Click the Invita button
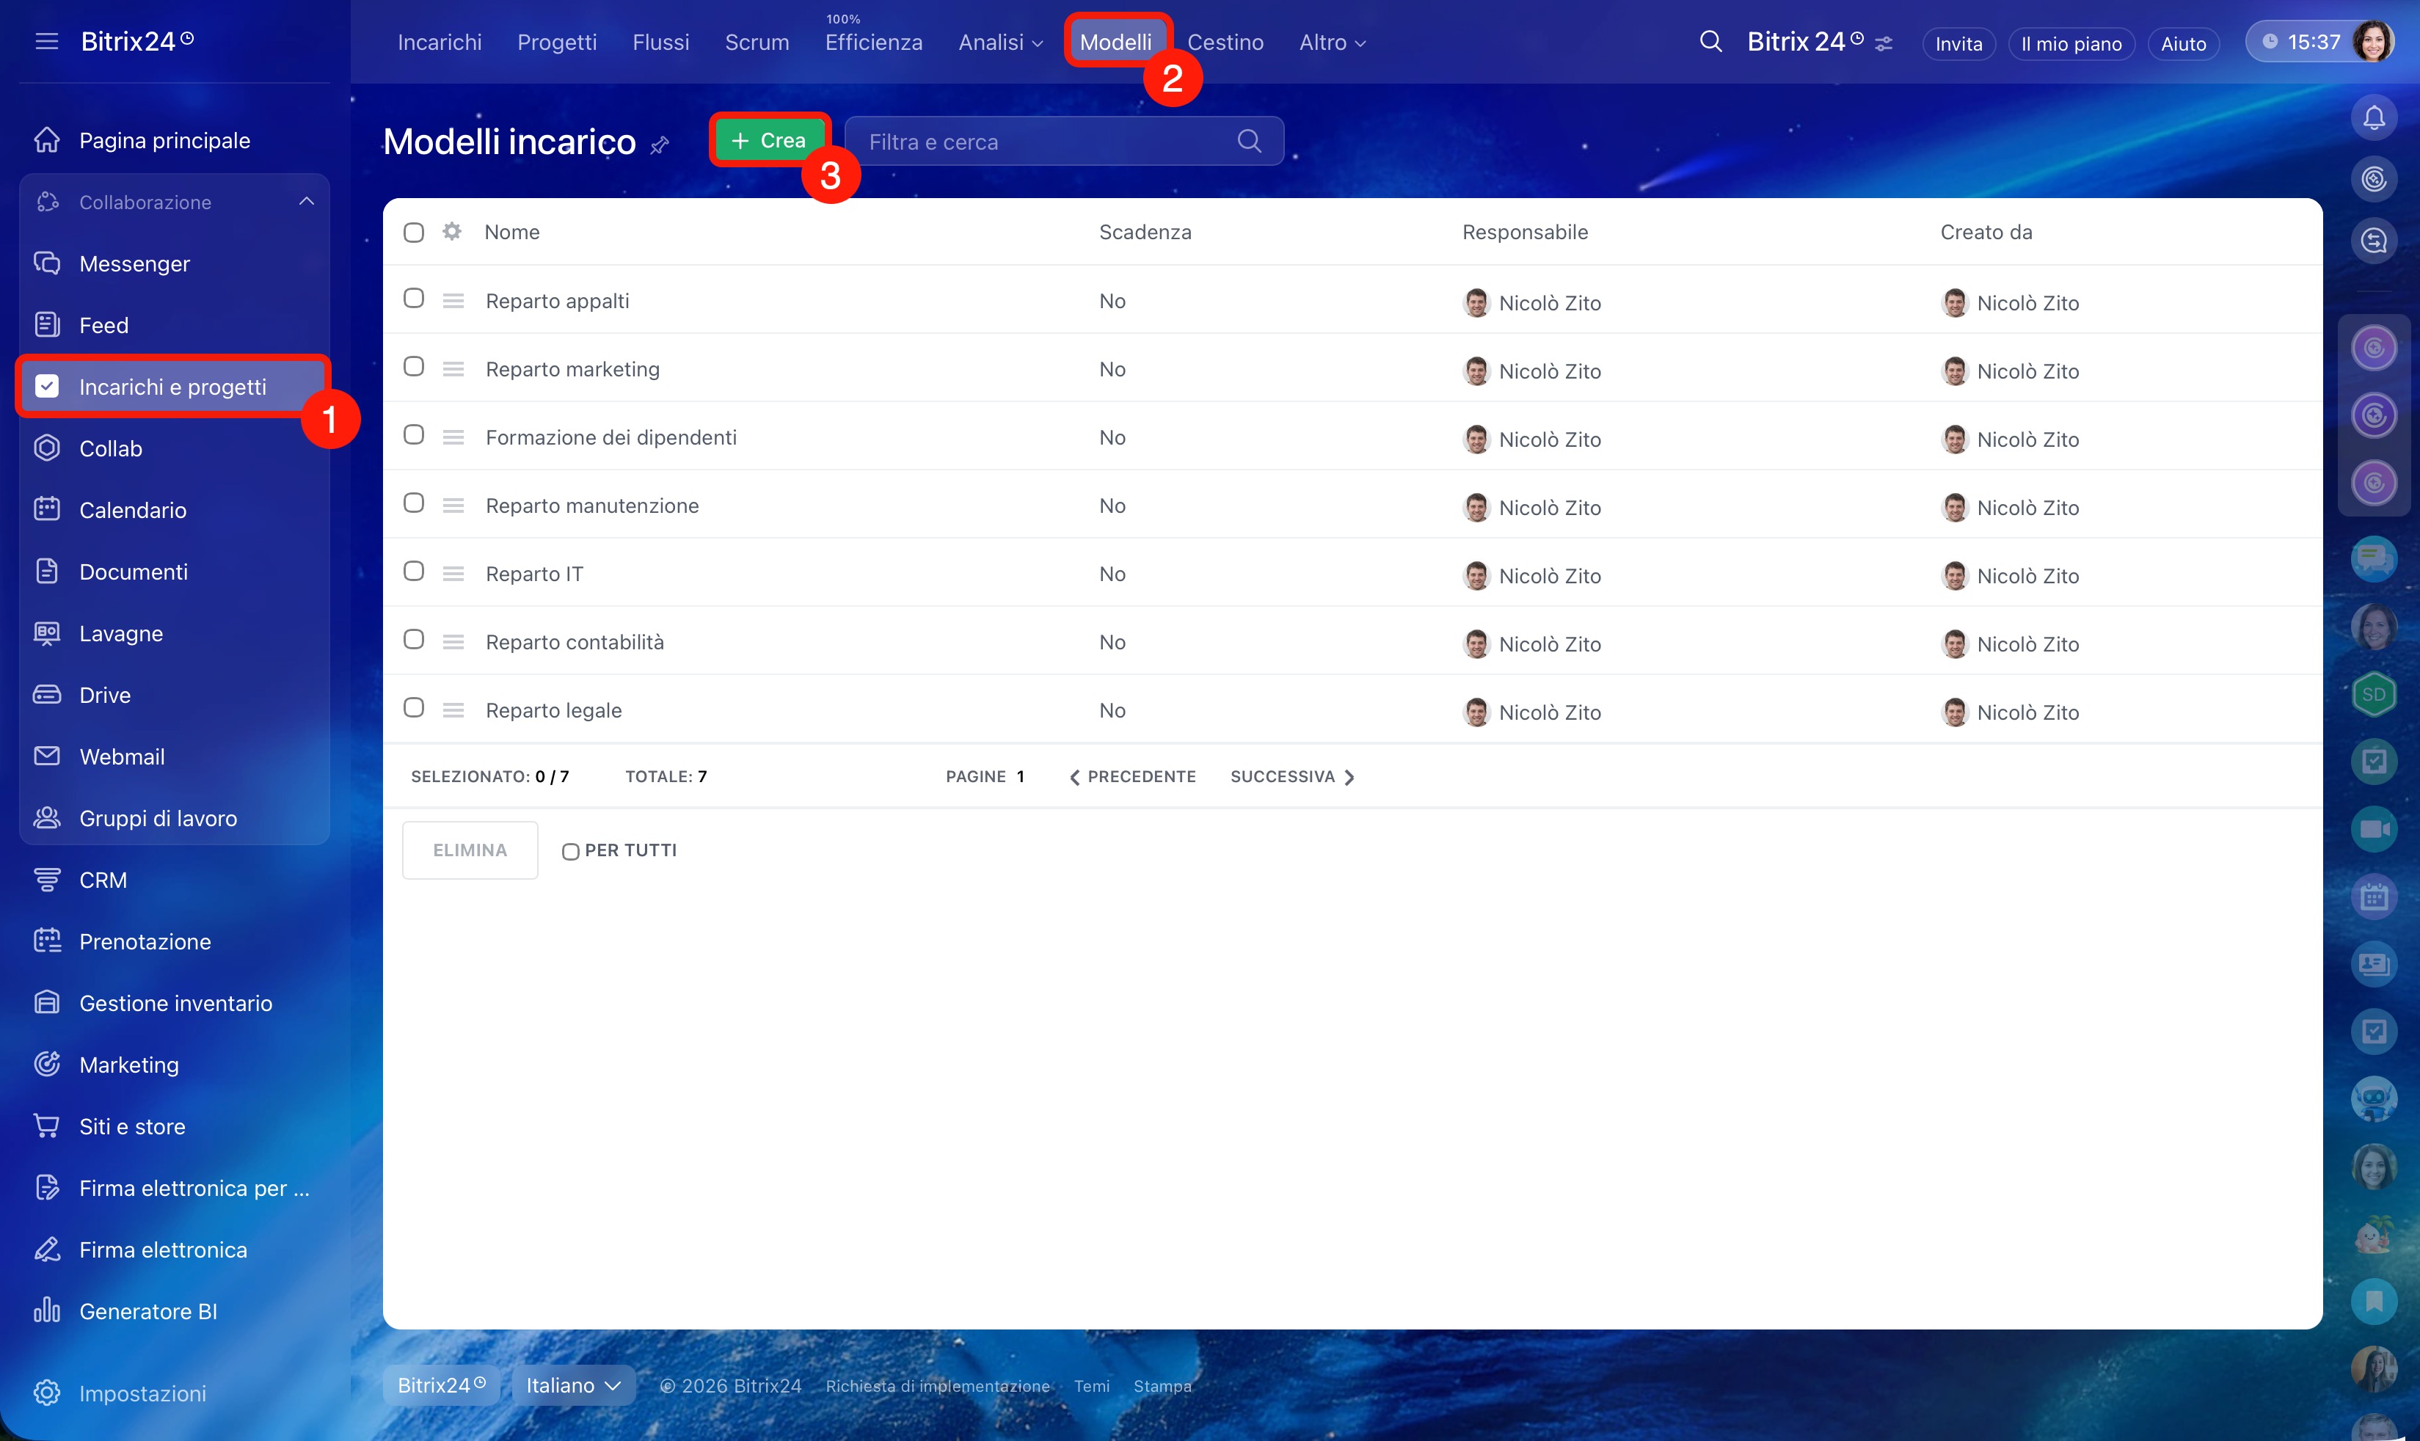Viewport: 2420px width, 1441px height. pyautogui.click(x=1958, y=44)
